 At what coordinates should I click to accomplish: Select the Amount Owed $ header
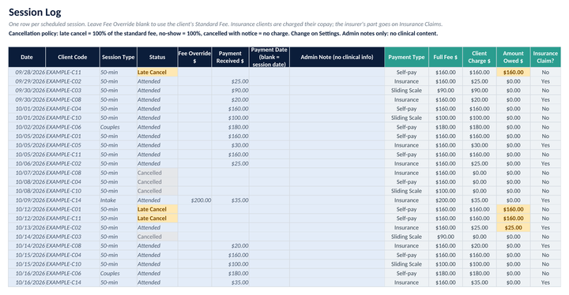tap(513, 57)
